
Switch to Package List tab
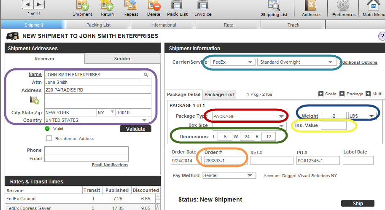(x=219, y=94)
